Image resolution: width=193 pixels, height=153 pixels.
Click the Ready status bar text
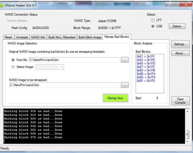point(5,148)
